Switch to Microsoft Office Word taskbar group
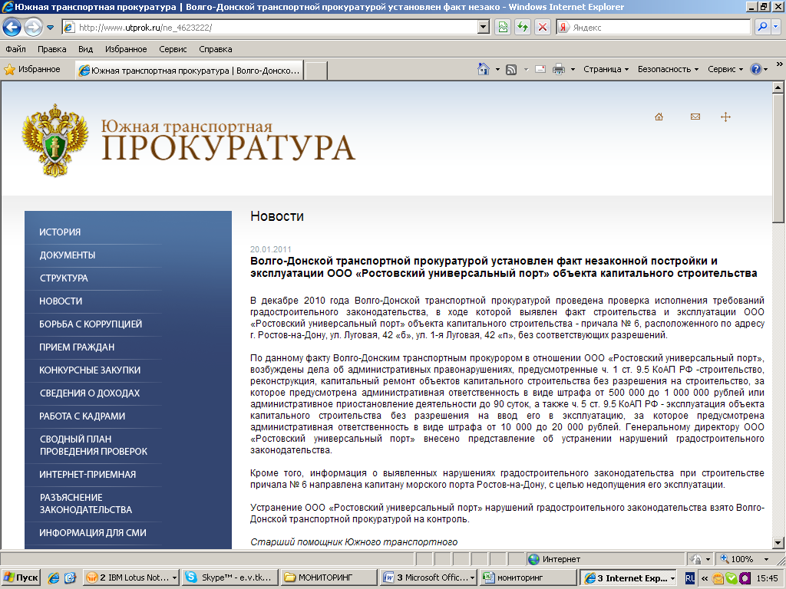This screenshot has height=589, width=786. pos(428,577)
